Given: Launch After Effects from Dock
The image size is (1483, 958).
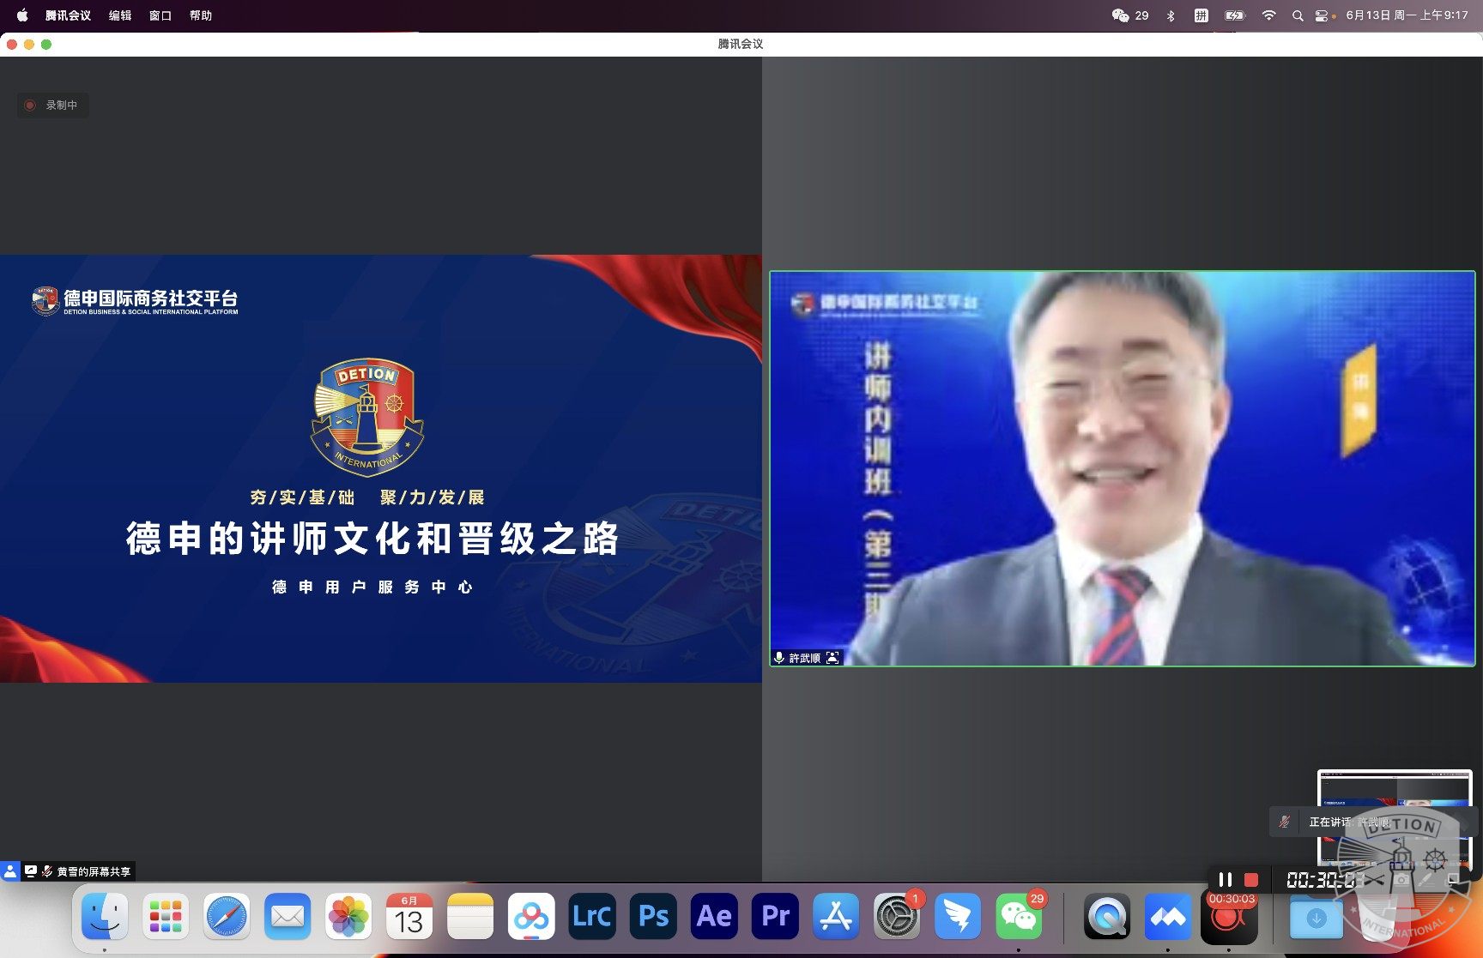Looking at the screenshot, I should pos(714,917).
